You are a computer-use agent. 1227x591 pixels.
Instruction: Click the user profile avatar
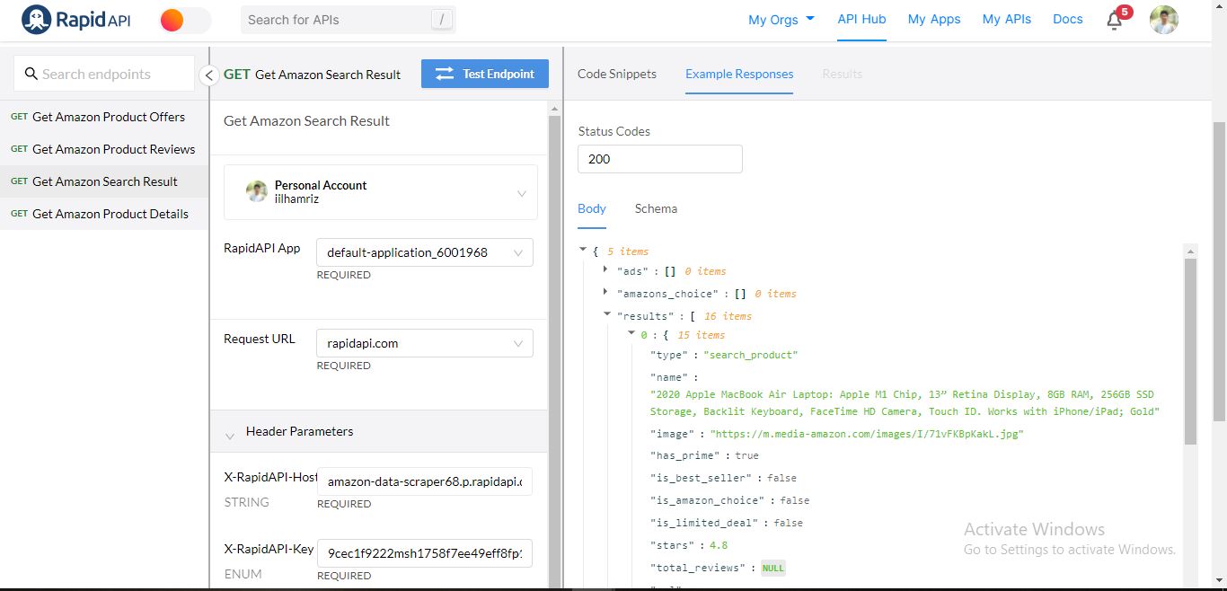click(1163, 20)
